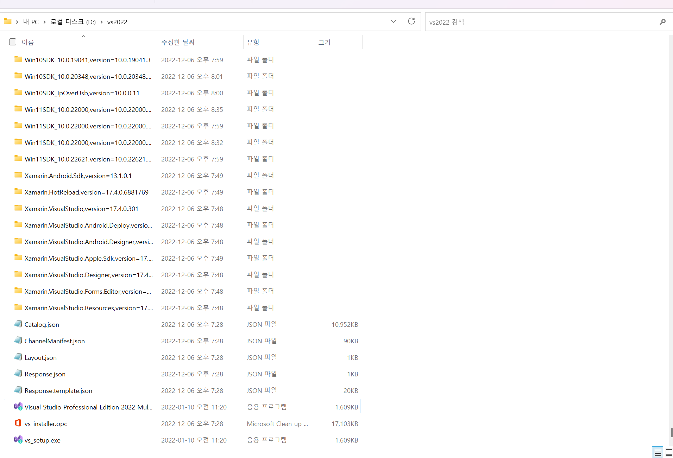Viewport: 673px width, 458px height.
Task: Click the ChannelManifest.json file icon
Action: (x=18, y=340)
